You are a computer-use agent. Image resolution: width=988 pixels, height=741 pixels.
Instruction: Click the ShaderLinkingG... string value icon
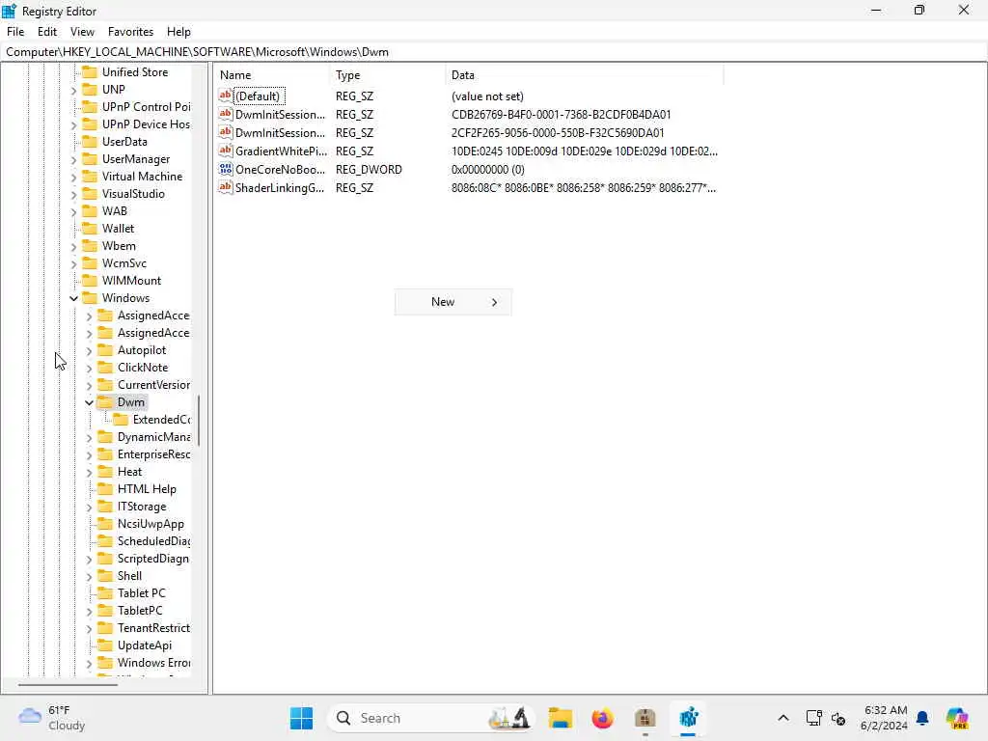click(x=226, y=187)
